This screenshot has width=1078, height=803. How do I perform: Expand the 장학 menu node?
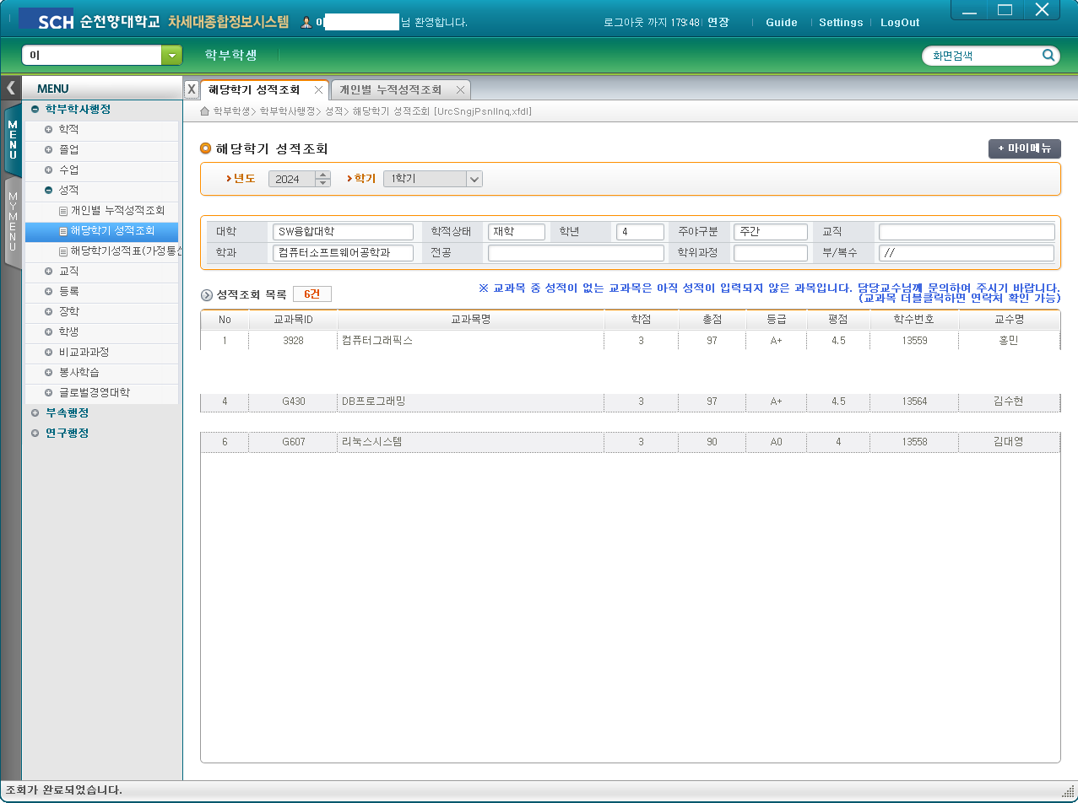pyautogui.click(x=48, y=311)
